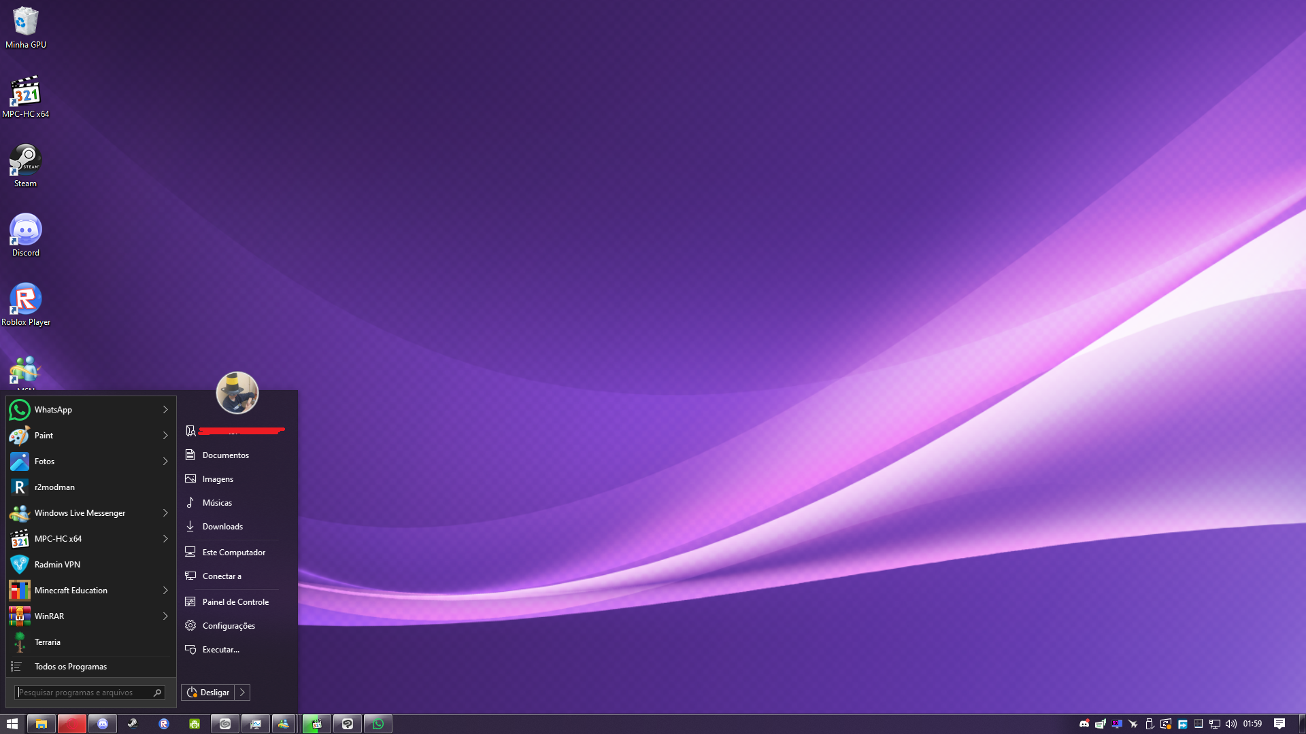Open Todos os Programas list
Viewport: 1306px width, 734px height.
(x=71, y=667)
